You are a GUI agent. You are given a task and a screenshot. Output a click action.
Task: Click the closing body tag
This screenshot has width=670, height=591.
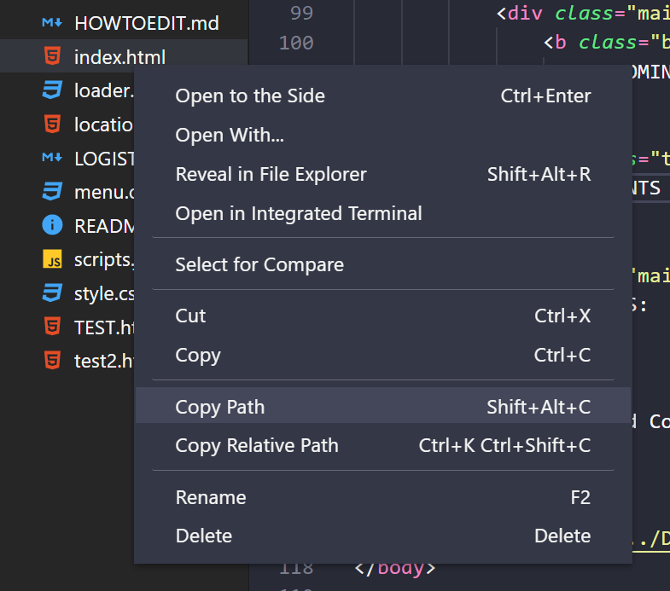395,568
